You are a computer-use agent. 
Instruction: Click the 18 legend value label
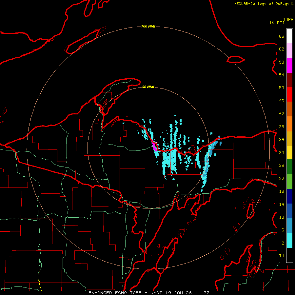pos(282,191)
